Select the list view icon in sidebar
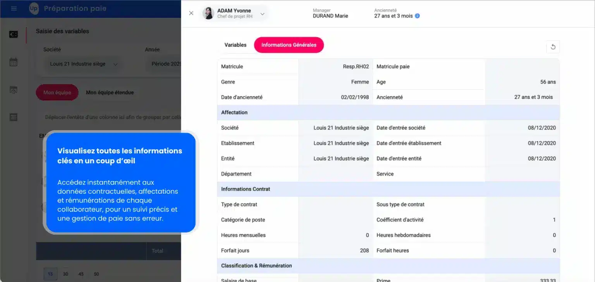Image resolution: width=595 pixels, height=282 pixels. coord(13,117)
